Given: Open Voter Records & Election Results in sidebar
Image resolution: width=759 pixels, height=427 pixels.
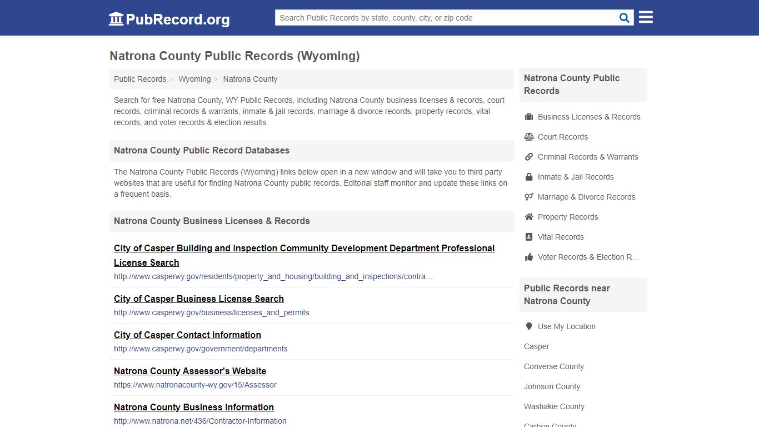Looking at the screenshot, I should click(588, 257).
